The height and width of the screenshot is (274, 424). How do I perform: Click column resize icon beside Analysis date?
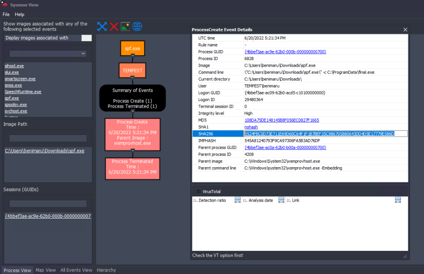pos(281,200)
